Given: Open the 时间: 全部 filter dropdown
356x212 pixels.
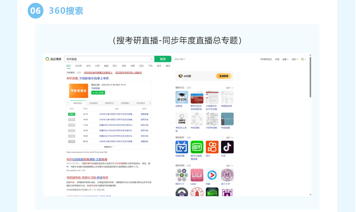Looking at the screenshot, I should (180, 59).
